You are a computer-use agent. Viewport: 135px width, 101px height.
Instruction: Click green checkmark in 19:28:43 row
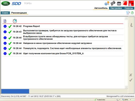pyautogui.click(x=10, y=32)
